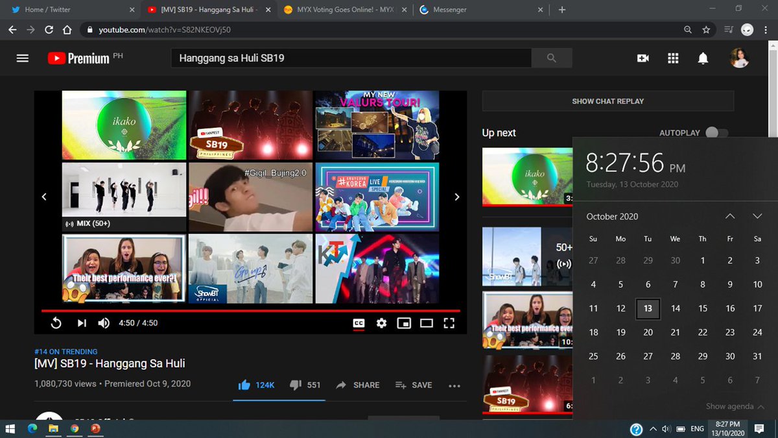Close the Home / Twitter tab
778x438 pixels.
[x=132, y=10]
